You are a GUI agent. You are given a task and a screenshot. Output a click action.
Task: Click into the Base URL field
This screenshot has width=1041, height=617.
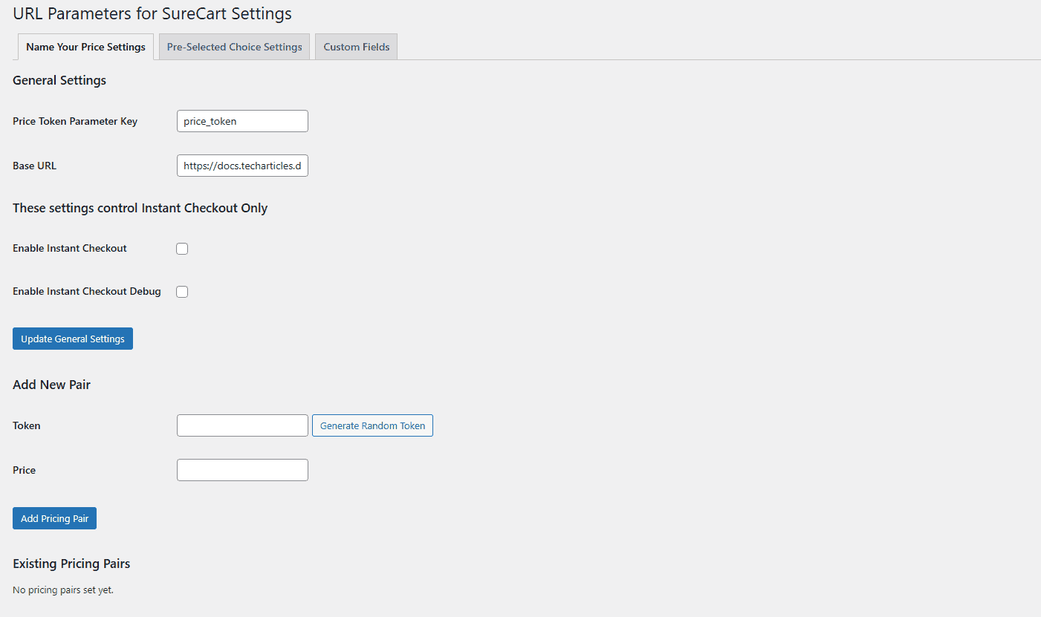[242, 166]
